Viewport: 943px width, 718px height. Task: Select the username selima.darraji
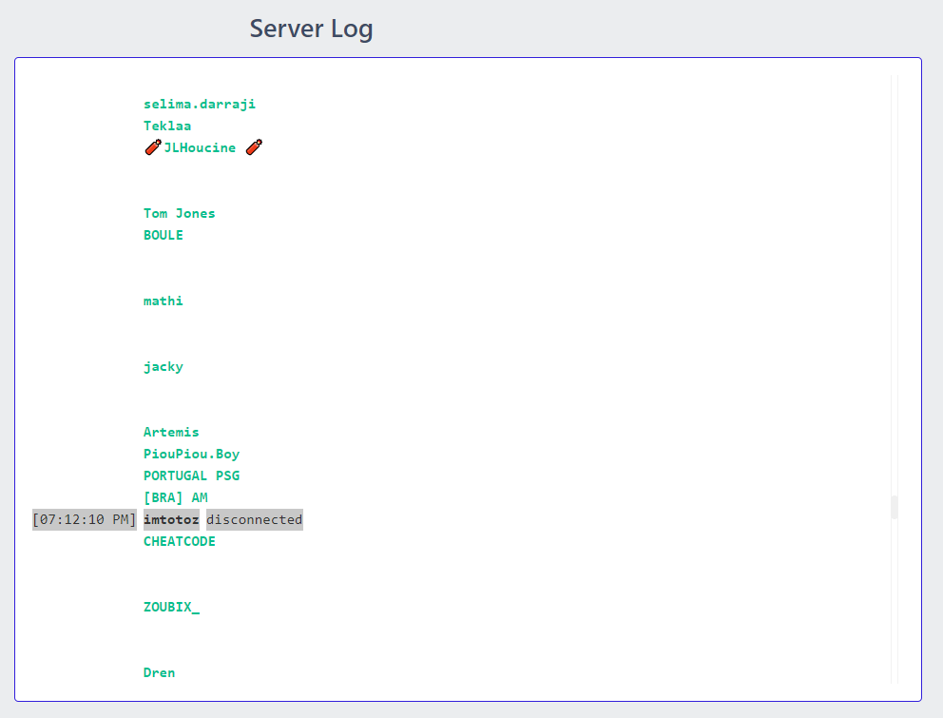[199, 104]
